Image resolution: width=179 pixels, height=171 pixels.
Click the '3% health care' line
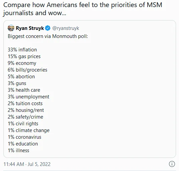[24, 90]
